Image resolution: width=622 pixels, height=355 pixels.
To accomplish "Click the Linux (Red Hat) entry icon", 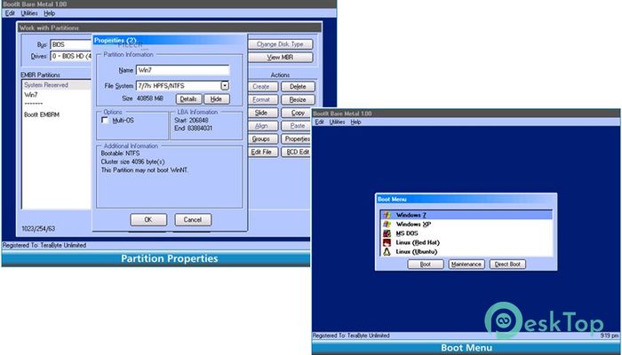I will coord(387,242).
